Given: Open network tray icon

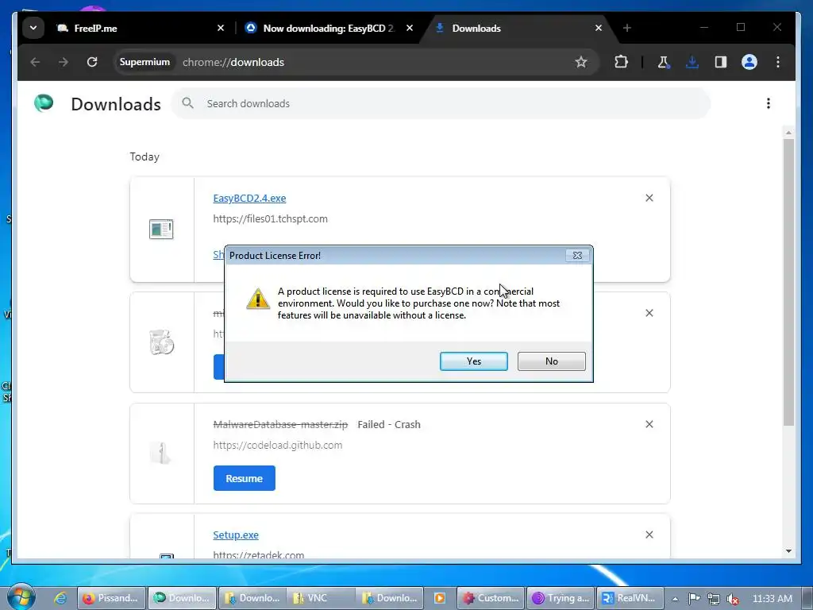Looking at the screenshot, I should point(714,599).
